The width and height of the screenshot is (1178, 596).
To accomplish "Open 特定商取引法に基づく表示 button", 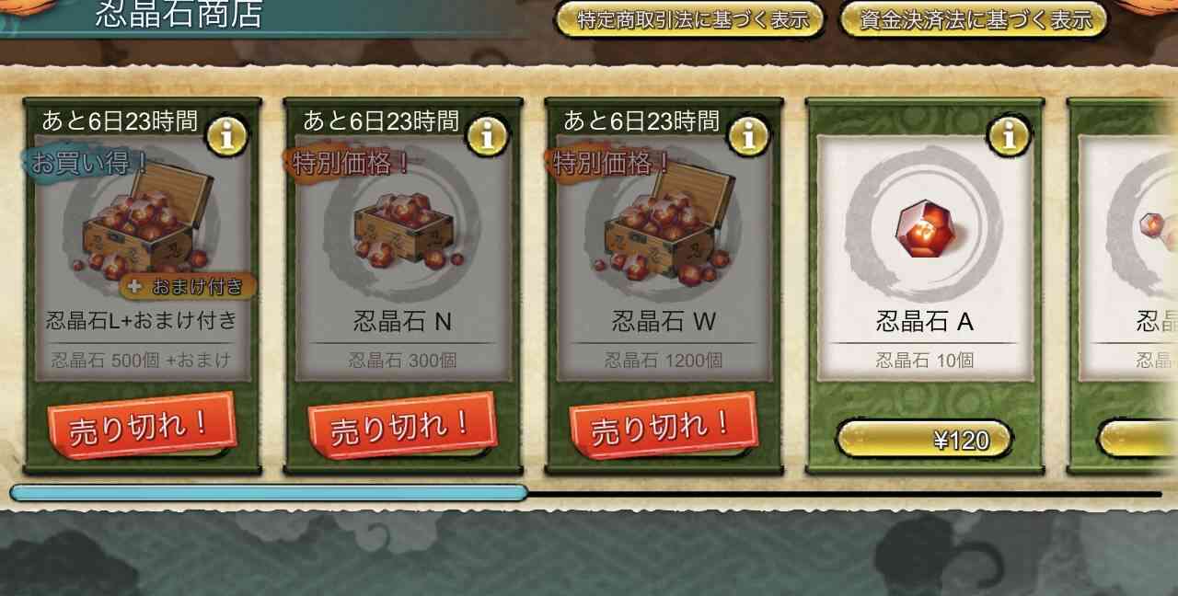I will tap(689, 18).
